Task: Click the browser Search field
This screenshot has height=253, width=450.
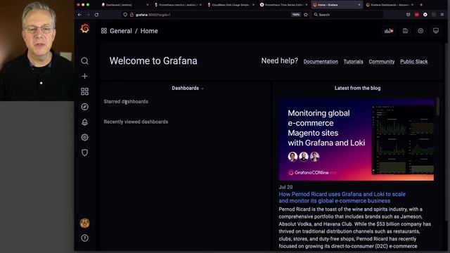Action: [348, 15]
